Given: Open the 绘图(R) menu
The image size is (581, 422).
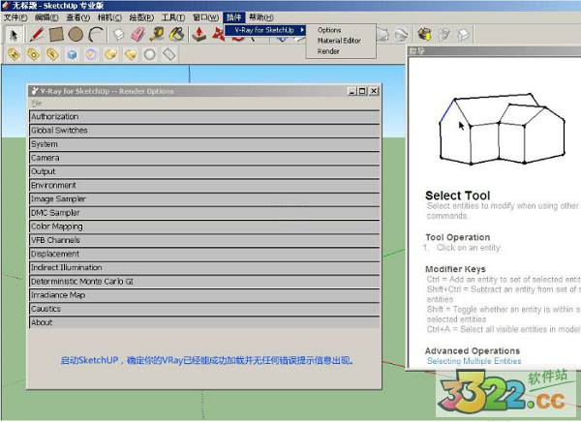Looking at the screenshot, I should tap(141, 17).
